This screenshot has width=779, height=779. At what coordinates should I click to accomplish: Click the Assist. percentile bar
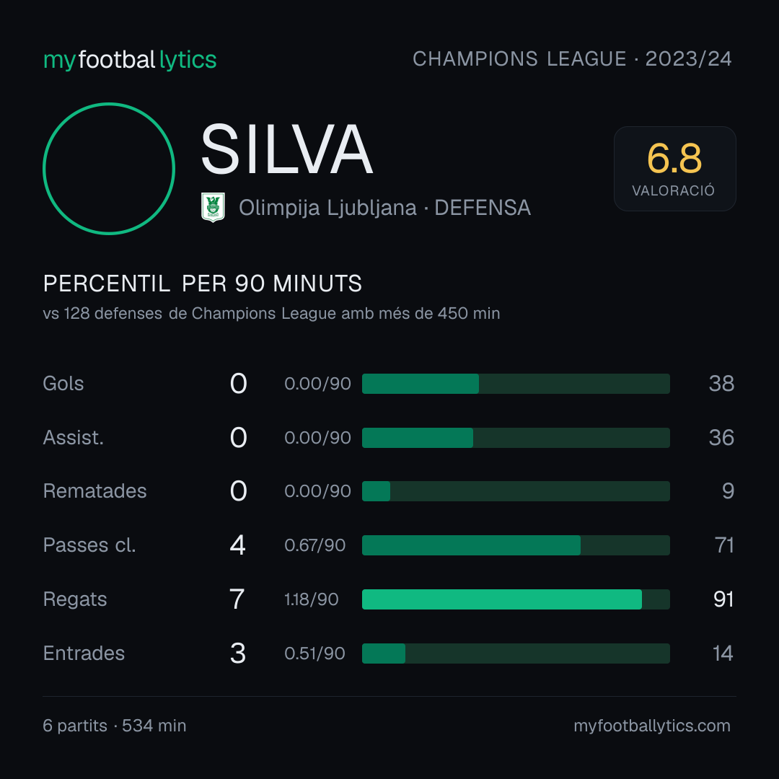click(516, 438)
